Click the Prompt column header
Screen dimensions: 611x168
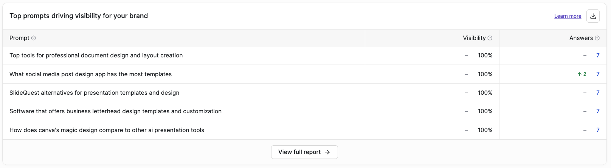(x=19, y=38)
